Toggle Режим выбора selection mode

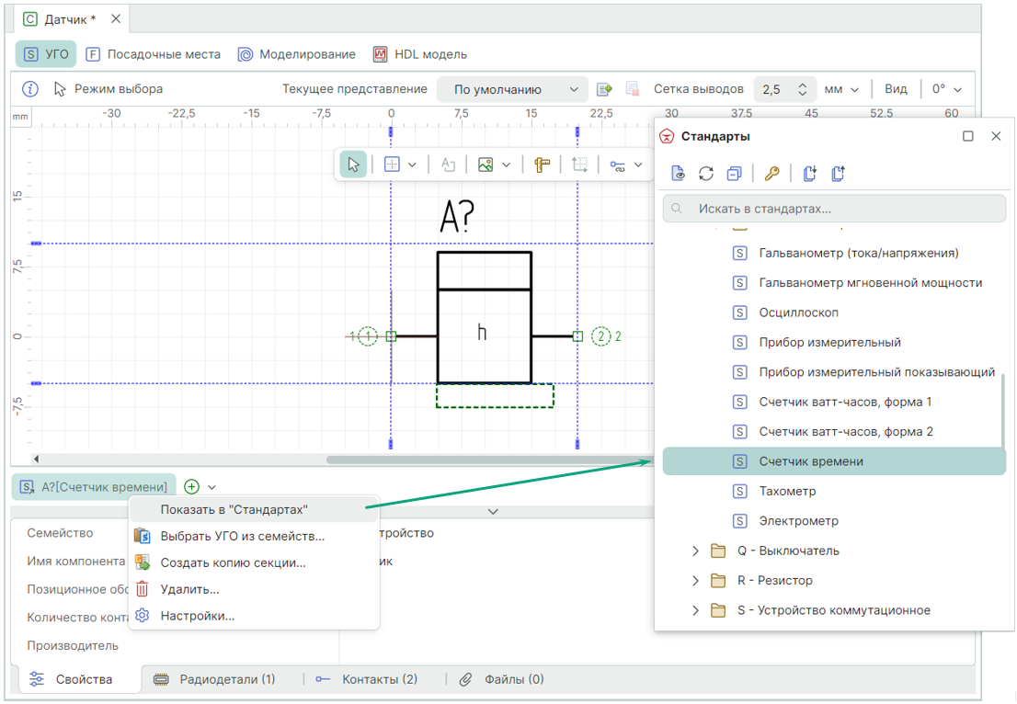tap(109, 89)
